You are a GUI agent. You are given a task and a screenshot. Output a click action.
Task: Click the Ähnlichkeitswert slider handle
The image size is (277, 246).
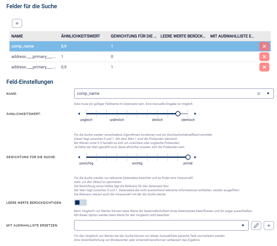(178, 114)
